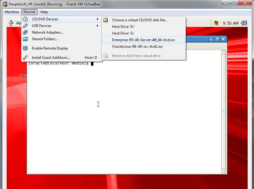Viewport: 254px width, 189px height.
Task: Click the guest additions wrench icon
Action: 25,58
